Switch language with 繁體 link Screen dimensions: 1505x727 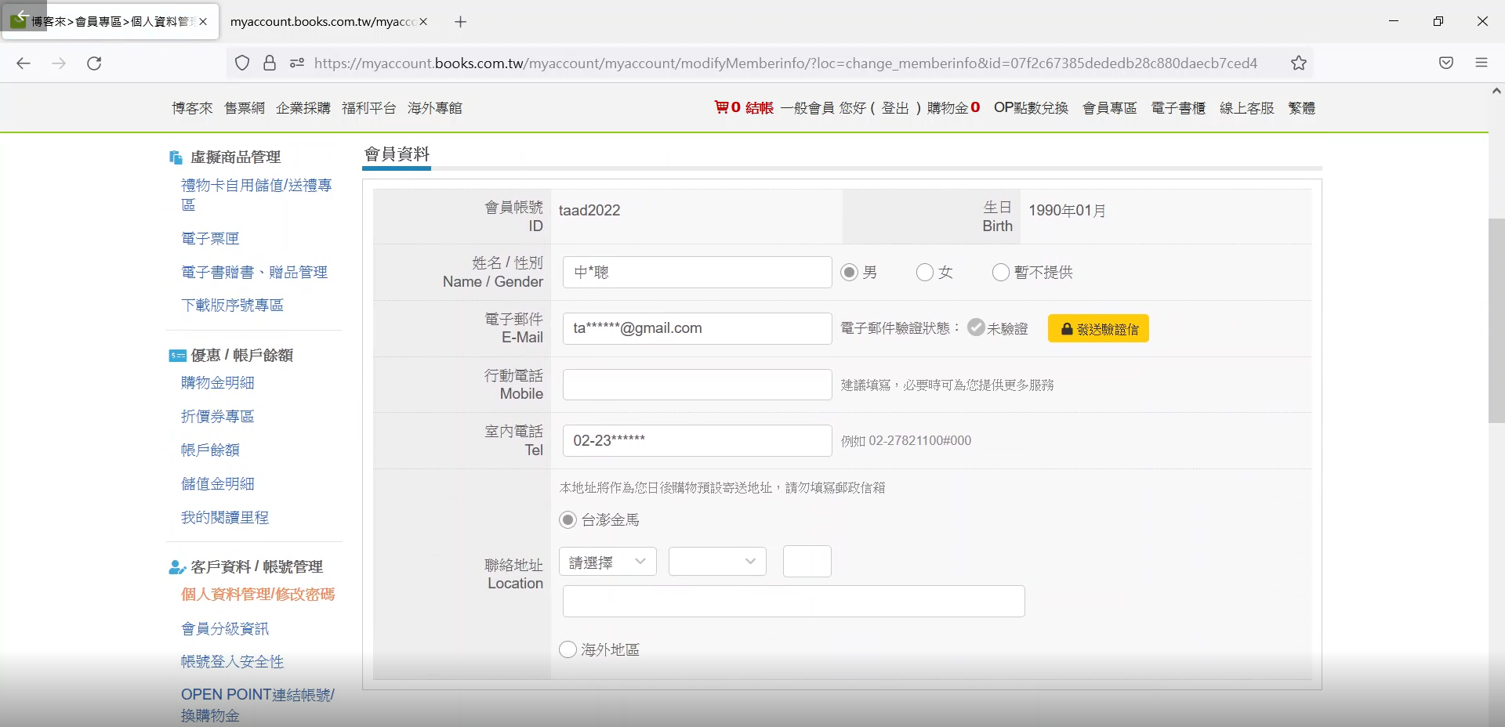[1302, 108]
